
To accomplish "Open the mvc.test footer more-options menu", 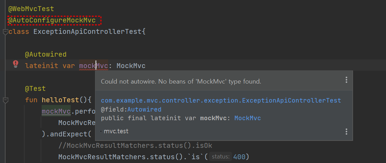I will (x=346, y=132).
